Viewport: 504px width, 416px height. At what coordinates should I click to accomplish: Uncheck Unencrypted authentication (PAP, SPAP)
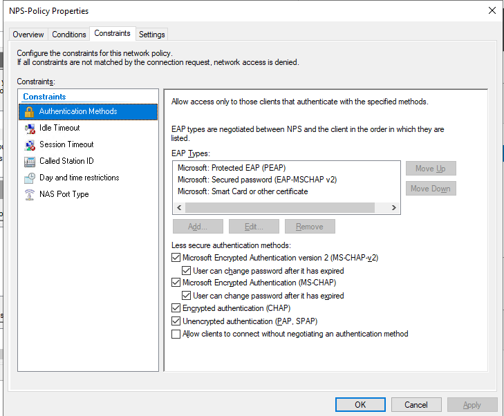(176, 321)
